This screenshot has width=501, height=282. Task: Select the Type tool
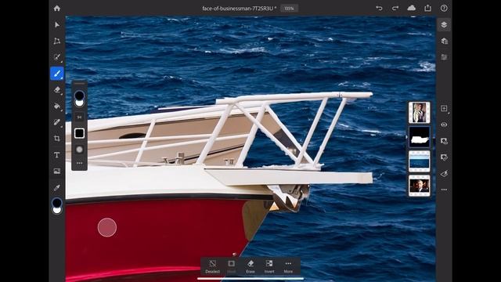pos(57,155)
